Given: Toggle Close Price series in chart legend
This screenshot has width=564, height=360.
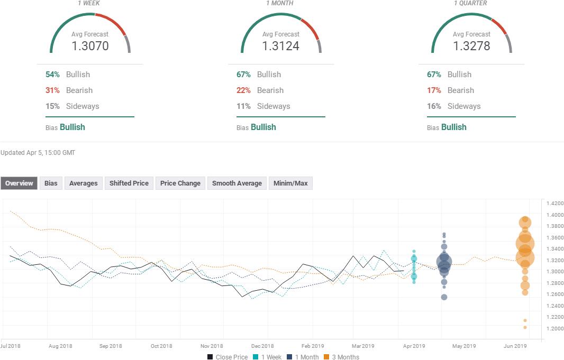Looking at the screenshot, I should pos(227,357).
